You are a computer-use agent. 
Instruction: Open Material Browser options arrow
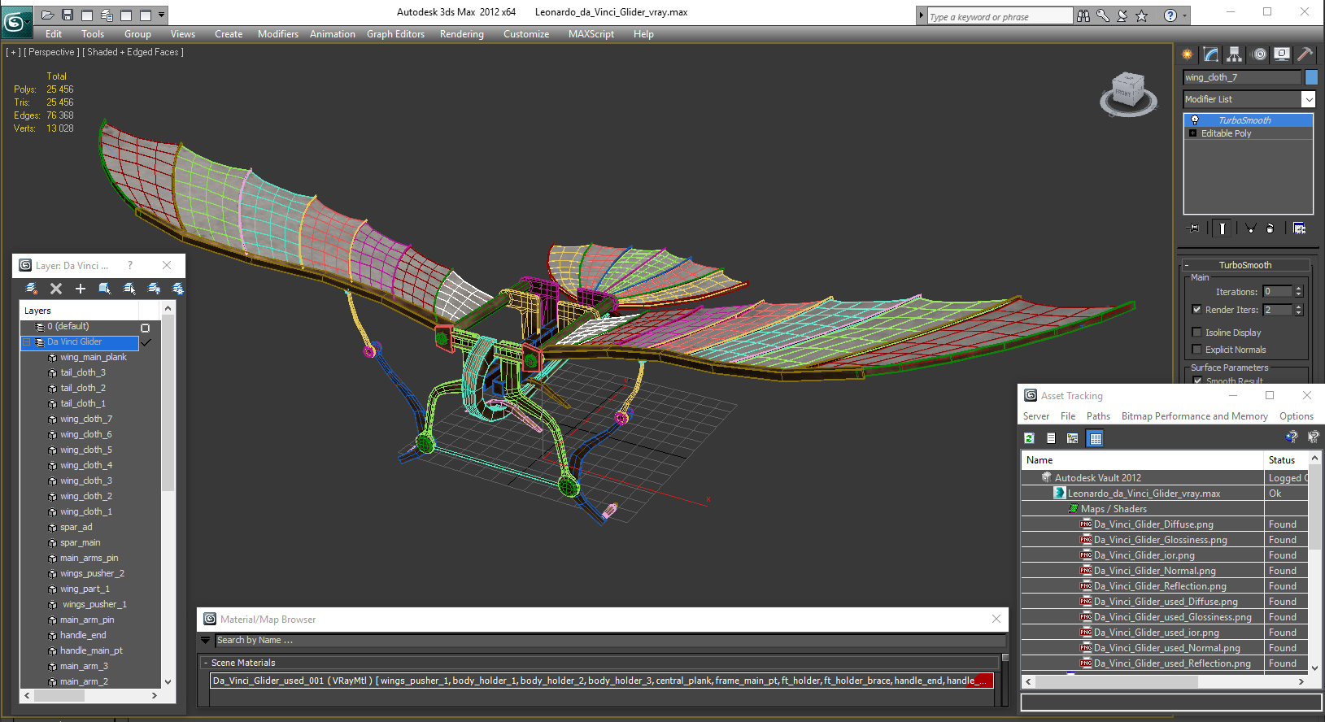206,641
